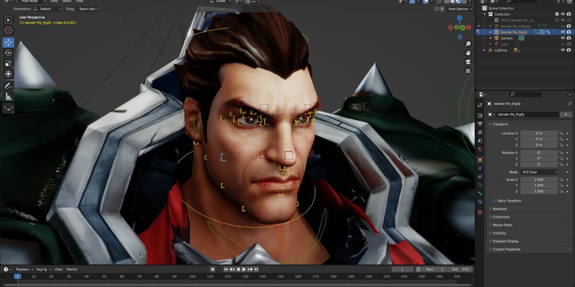This screenshot has width=575, height=287.
Task: Click the Z axis on the navigation gizmo
Action: [x=459, y=19]
